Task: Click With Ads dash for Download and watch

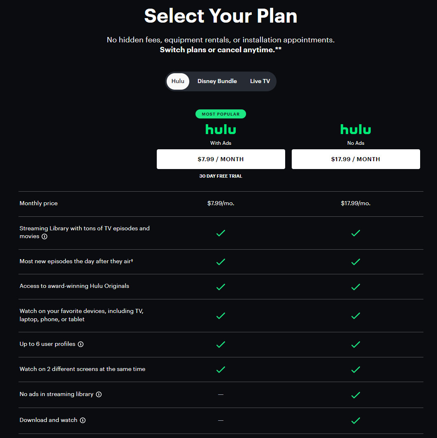Action: (x=221, y=420)
